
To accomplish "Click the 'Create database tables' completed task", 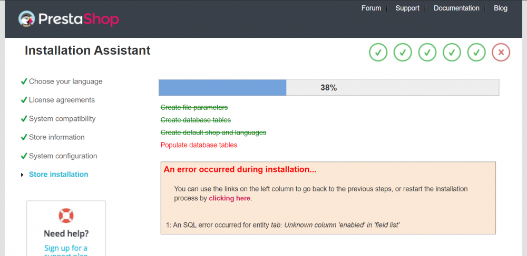I will click(x=196, y=120).
